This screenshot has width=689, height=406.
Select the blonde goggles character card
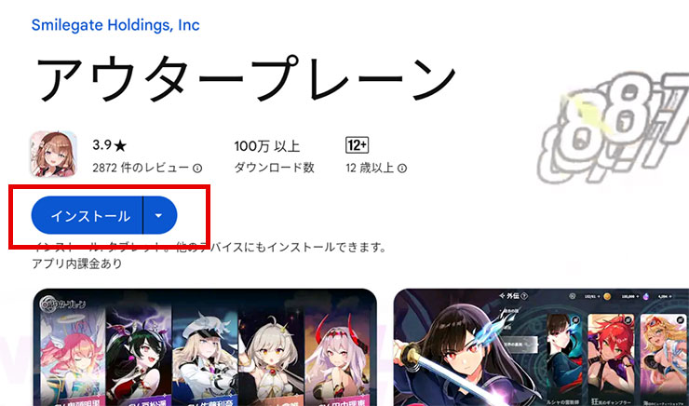(x=663, y=359)
